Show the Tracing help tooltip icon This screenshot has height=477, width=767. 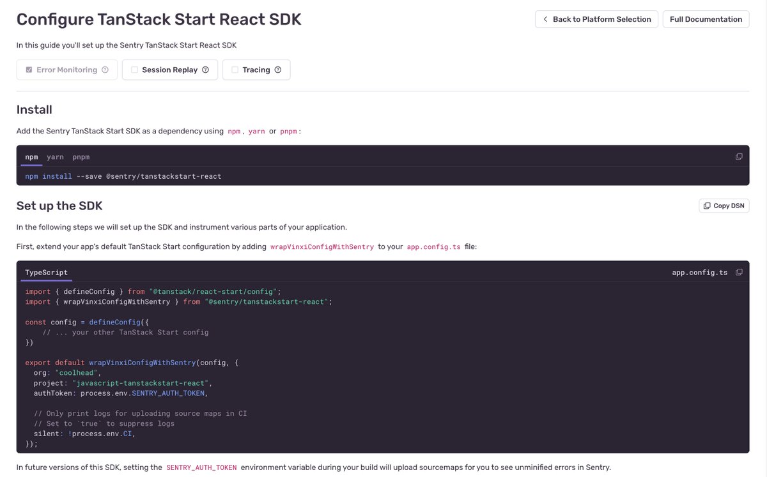coord(277,70)
